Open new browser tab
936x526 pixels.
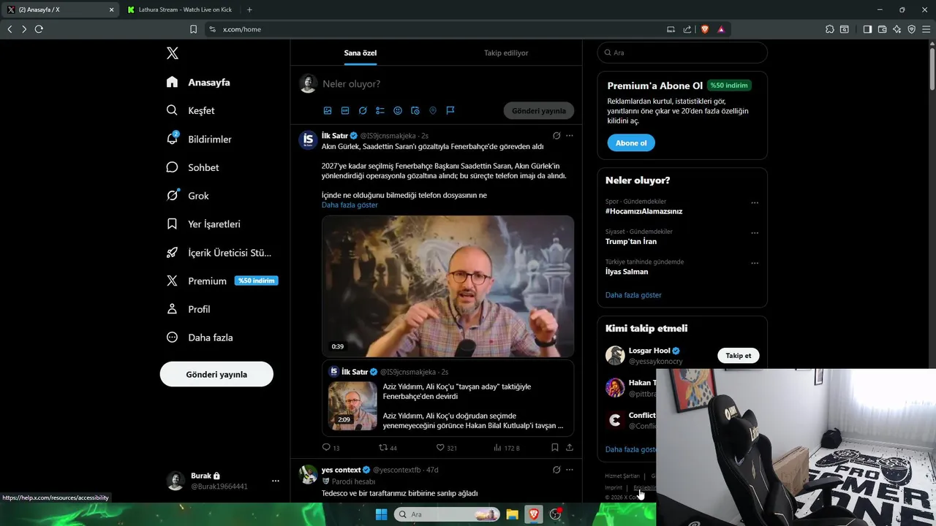[x=249, y=9]
